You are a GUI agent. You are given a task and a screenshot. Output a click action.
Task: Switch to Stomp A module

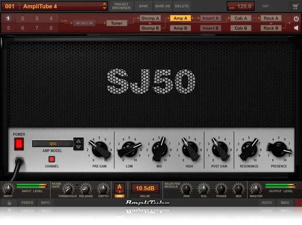tap(150, 18)
